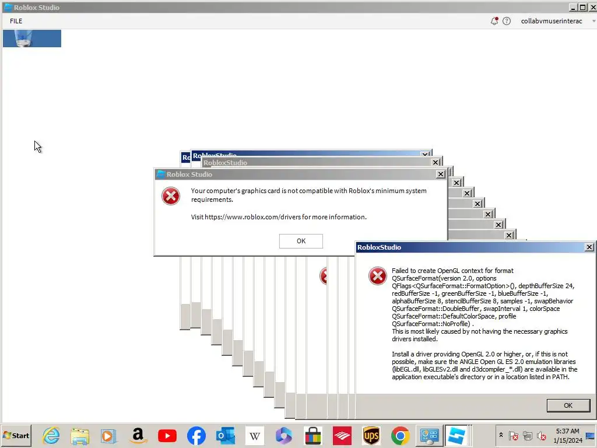Screen dimensions: 597x448
Task: Close the OpenGL error RobloxStudio dialog
Action: pyautogui.click(x=589, y=247)
